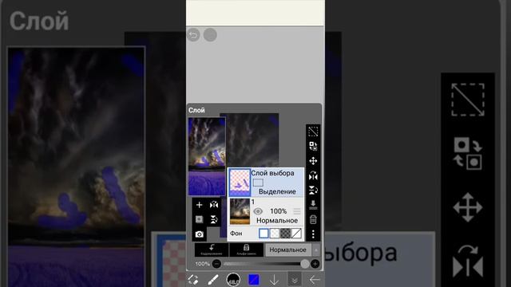Open the three-dot layer options menu
511x287 pixels.
click(x=313, y=234)
